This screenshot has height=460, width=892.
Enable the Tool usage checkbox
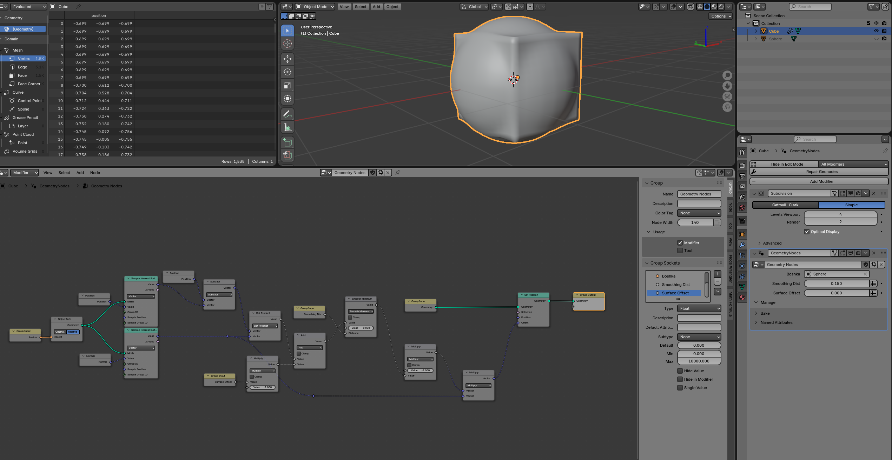(x=680, y=251)
